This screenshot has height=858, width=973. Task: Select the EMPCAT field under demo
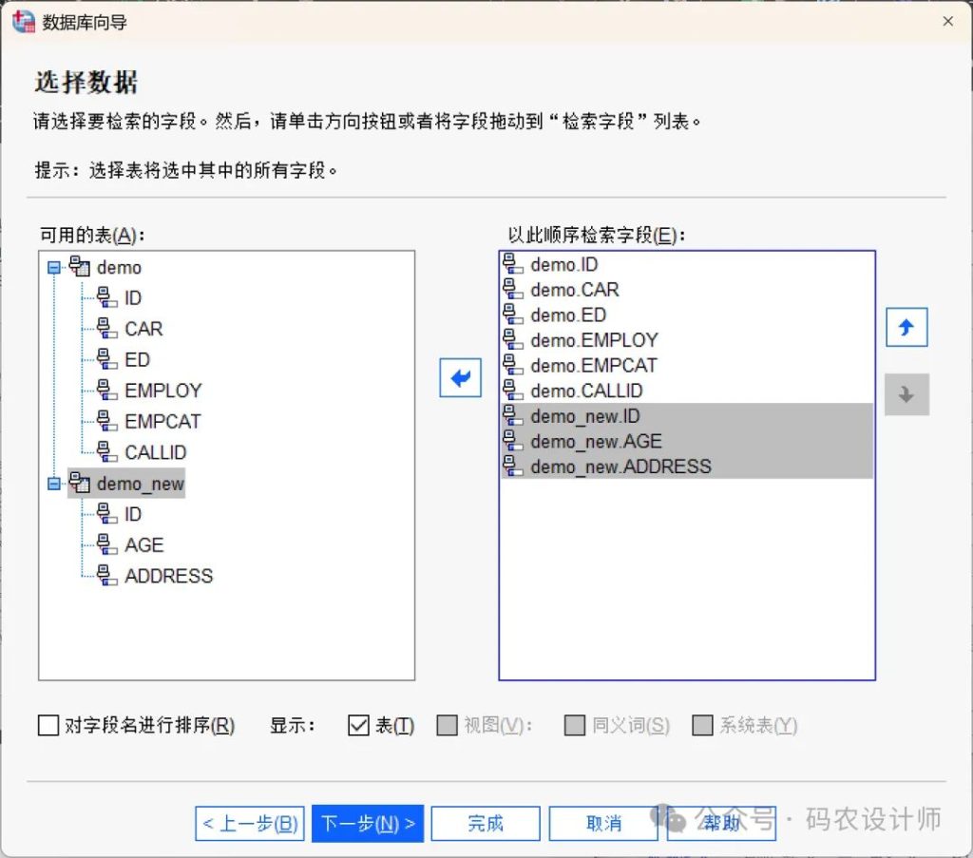(162, 422)
